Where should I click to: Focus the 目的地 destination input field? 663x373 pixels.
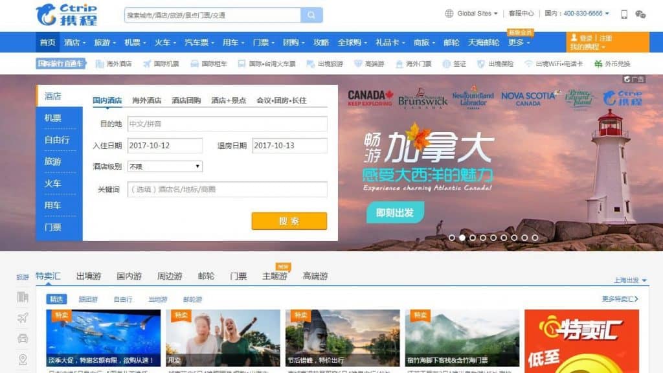(x=227, y=124)
